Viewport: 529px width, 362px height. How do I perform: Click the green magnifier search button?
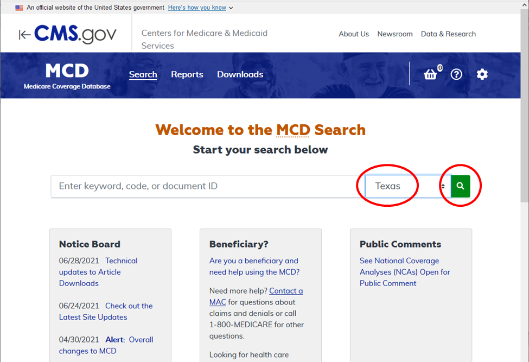tap(460, 186)
